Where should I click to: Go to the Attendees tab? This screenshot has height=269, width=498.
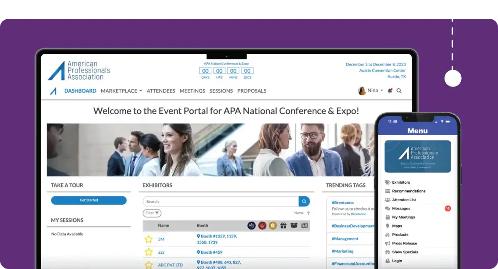[161, 91]
